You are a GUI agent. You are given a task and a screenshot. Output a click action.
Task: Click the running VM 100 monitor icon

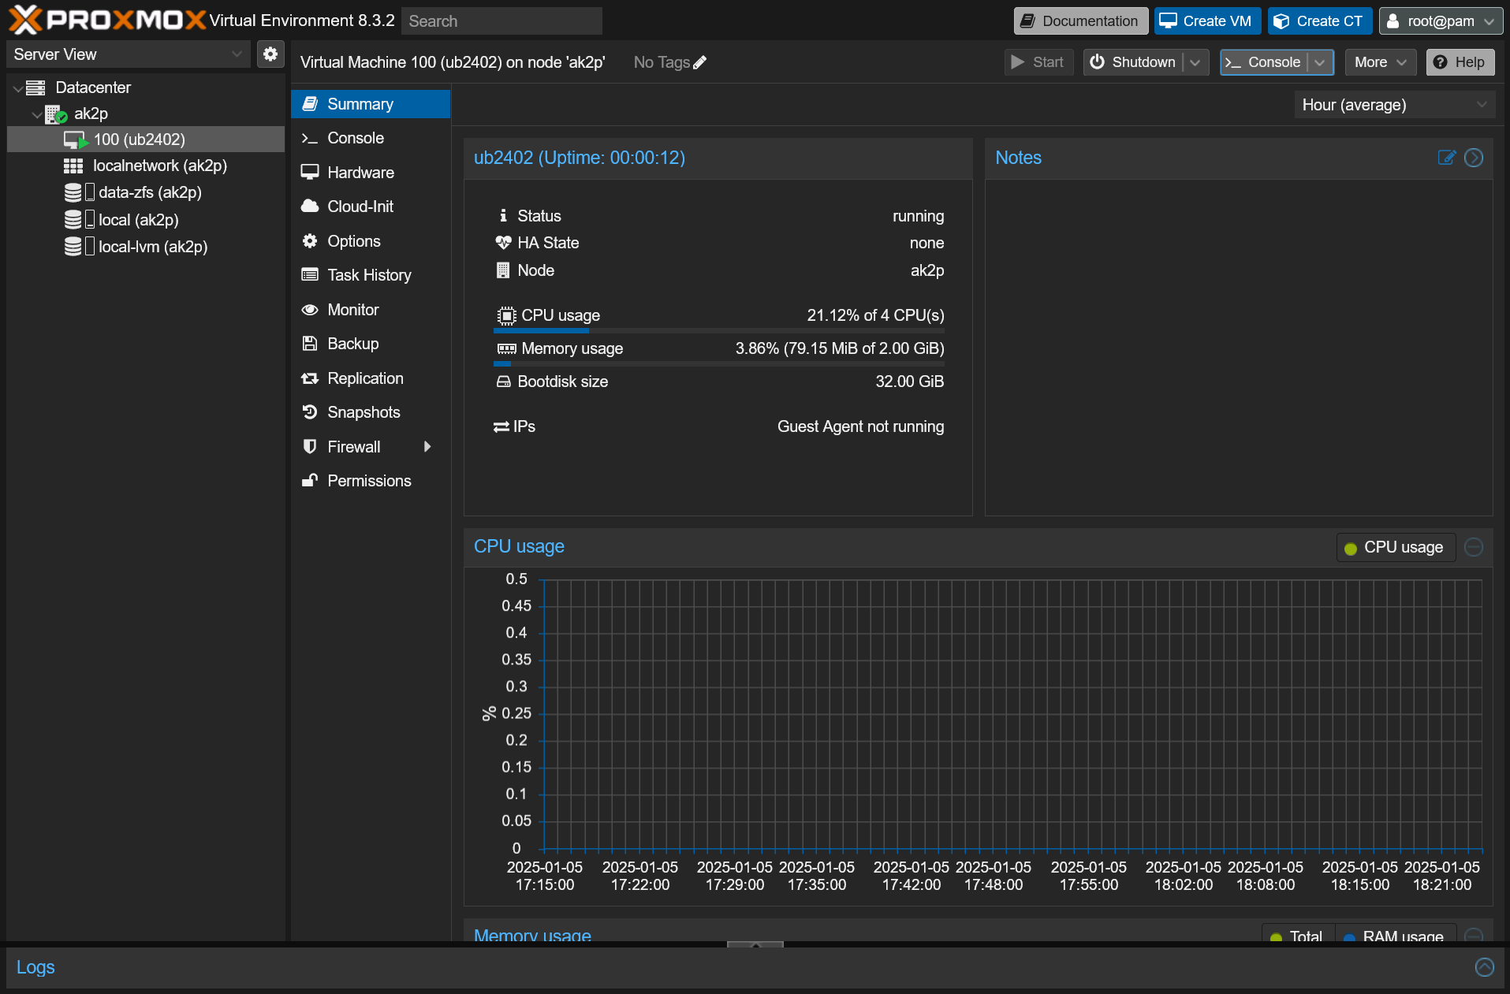[x=76, y=140]
